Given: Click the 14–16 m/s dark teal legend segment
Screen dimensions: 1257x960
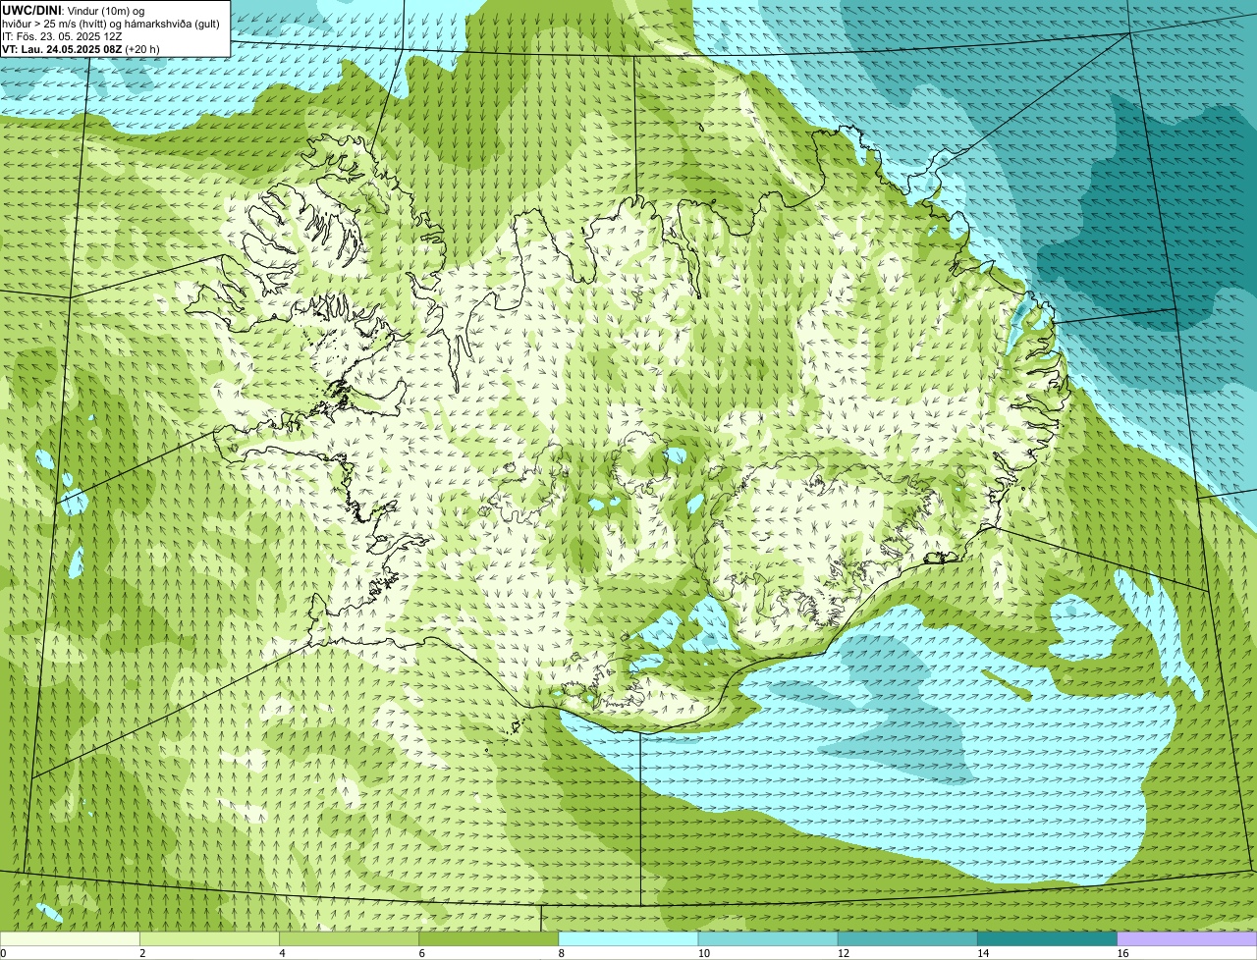Looking at the screenshot, I should [1048, 938].
